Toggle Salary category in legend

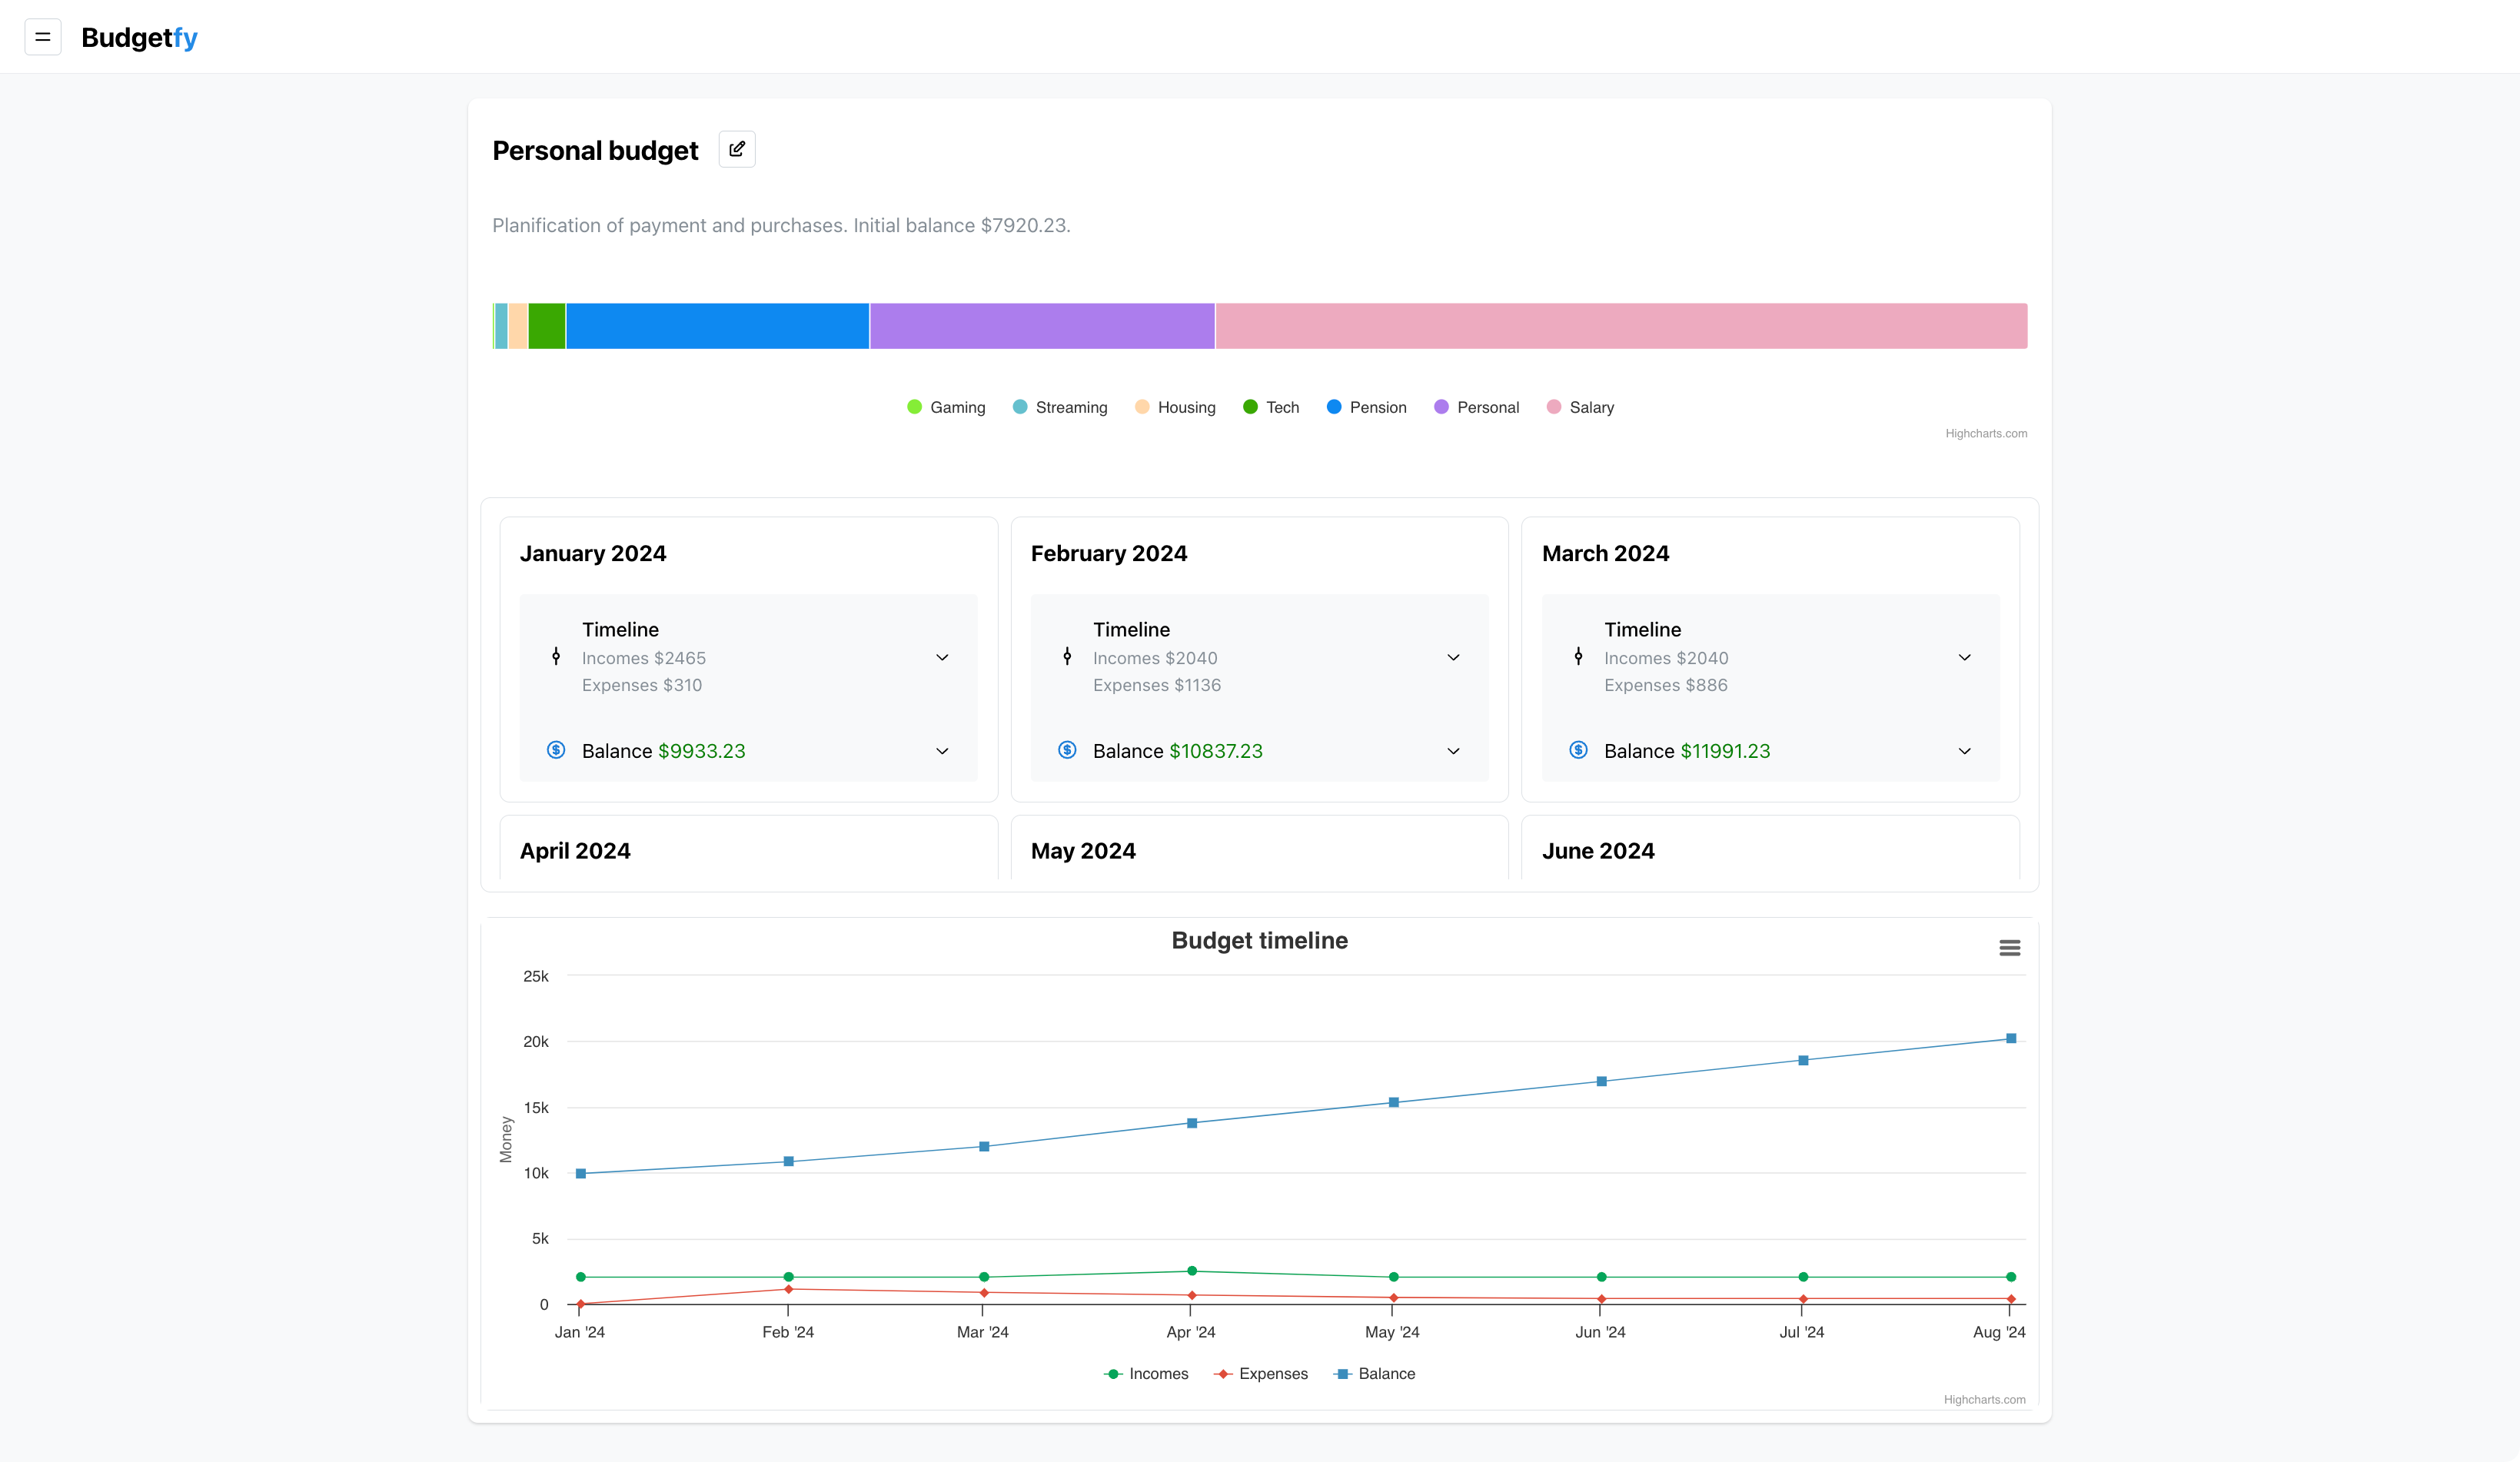1590,407
